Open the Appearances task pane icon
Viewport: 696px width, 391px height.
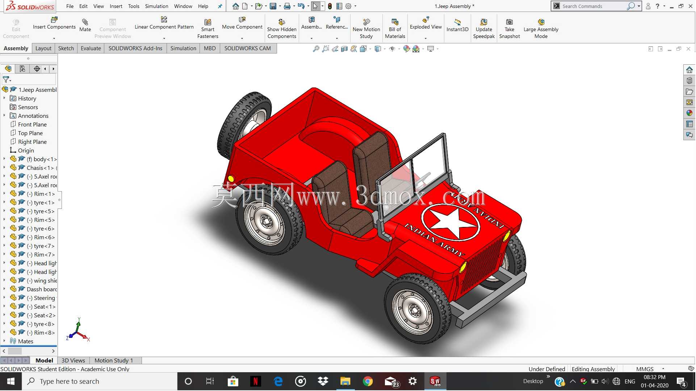(x=689, y=113)
